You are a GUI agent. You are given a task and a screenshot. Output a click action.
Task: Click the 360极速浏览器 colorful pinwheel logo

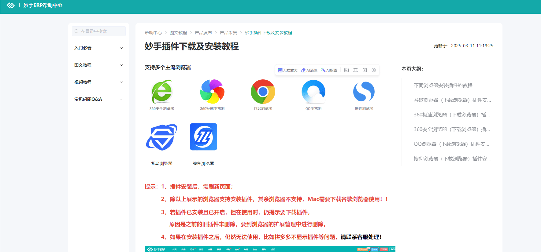coord(212,92)
